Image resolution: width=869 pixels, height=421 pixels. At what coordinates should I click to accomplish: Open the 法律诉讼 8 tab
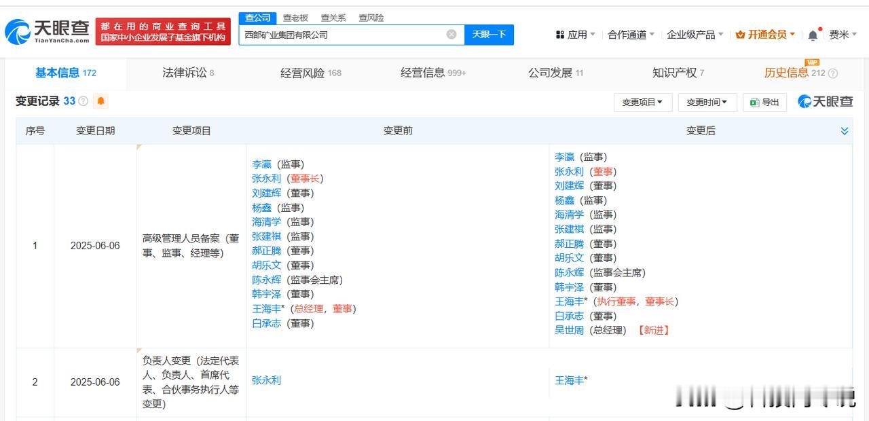pos(188,73)
